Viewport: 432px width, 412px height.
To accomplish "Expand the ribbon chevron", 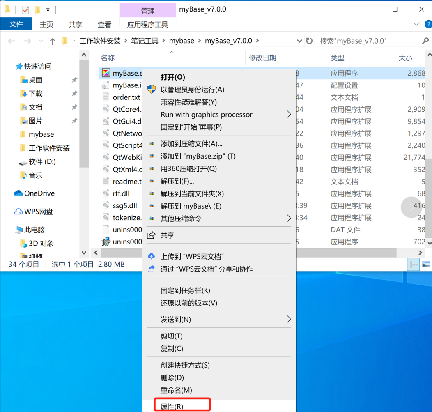I will coord(416,24).
